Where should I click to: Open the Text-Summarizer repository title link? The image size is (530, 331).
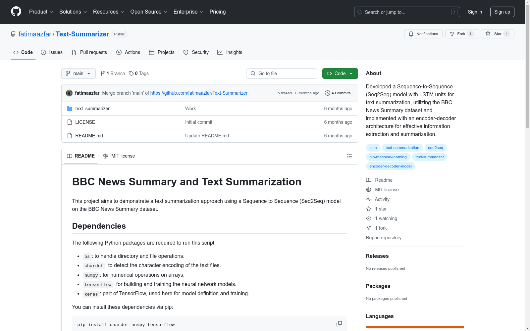82,34
